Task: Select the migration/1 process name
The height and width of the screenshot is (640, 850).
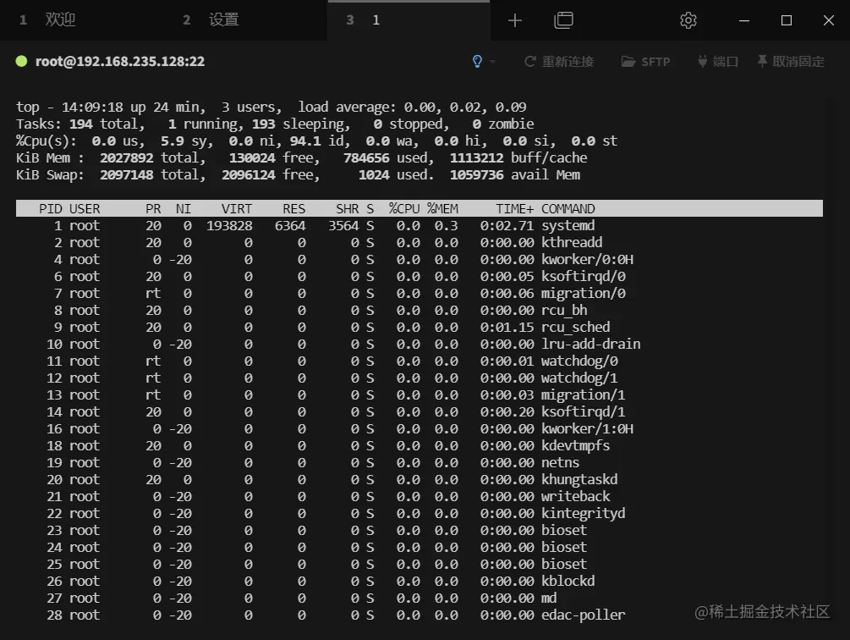Action: click(584, 394)
